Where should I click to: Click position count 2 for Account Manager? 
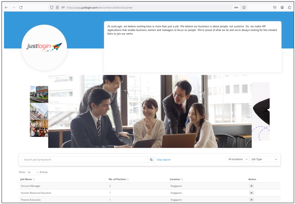[110, 186]
